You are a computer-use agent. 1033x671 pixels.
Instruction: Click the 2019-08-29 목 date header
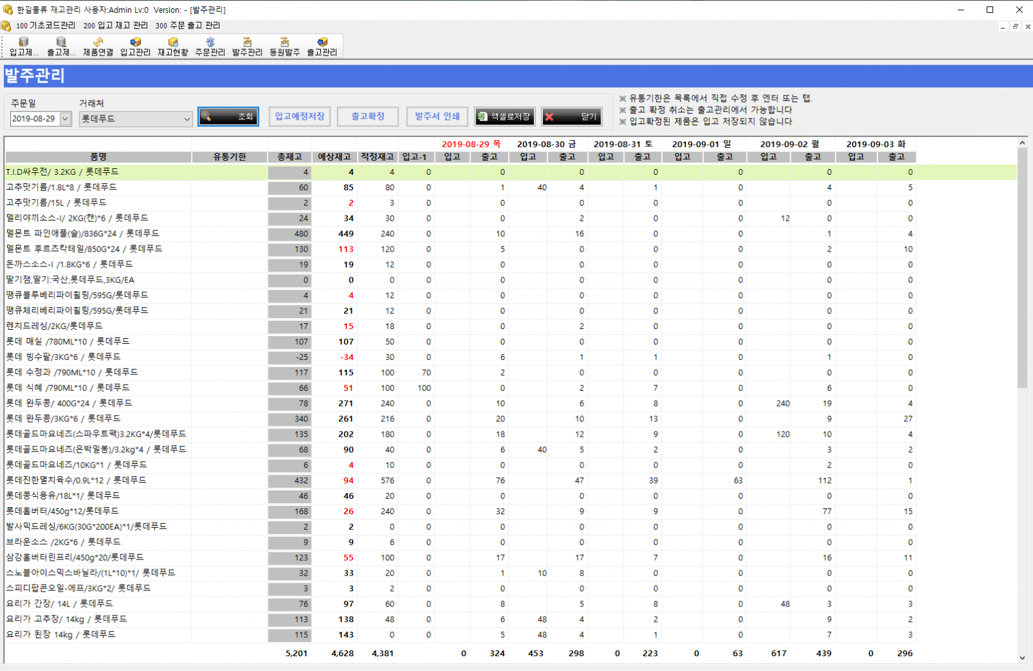pyautogui.click(x=471, y=144)
